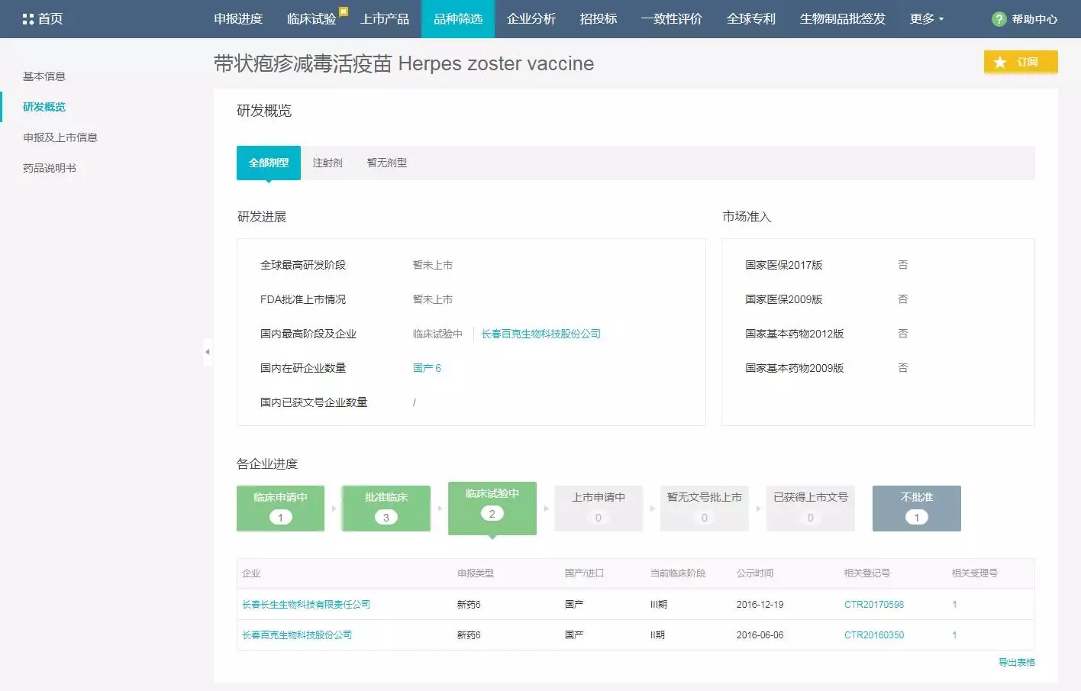Select the 暂无剂型 tab
Viewport: 1081px width, 691px height.
386,163
